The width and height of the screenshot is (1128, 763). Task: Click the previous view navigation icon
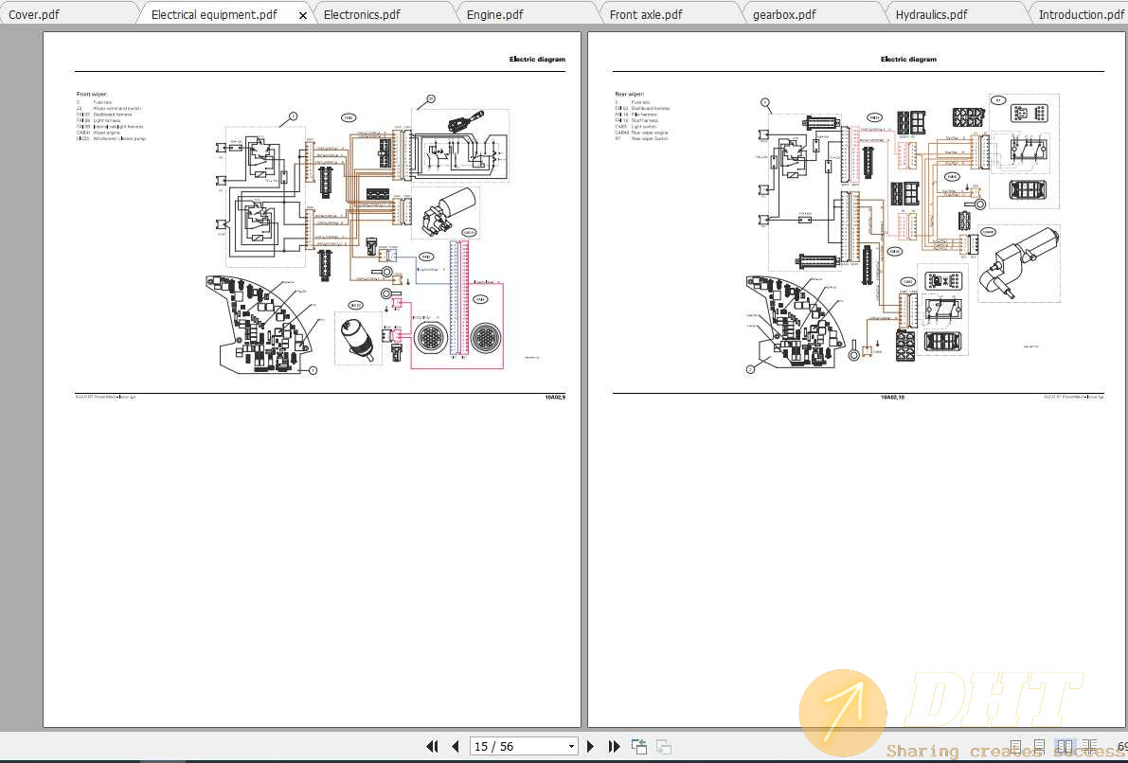pyautogui.click(x=639, y=747)
